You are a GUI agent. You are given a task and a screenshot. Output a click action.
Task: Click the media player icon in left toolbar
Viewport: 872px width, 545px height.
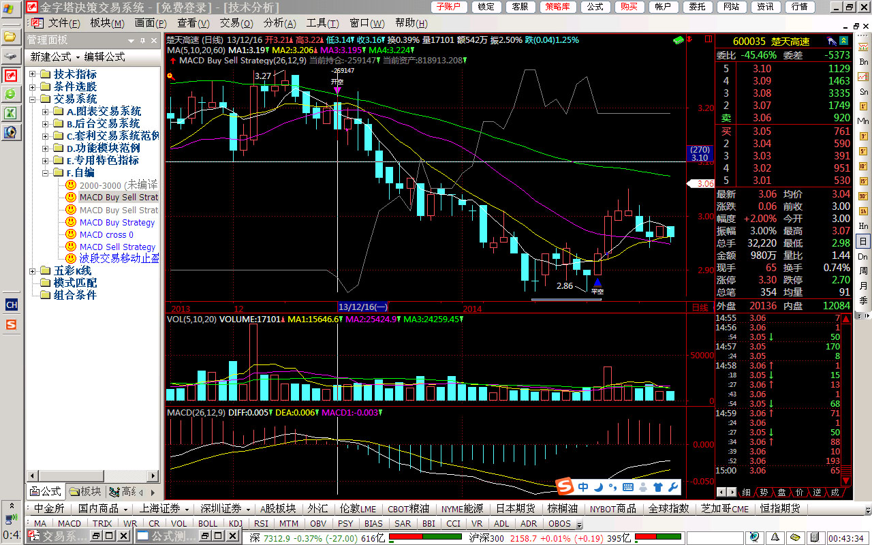(10, 132)
